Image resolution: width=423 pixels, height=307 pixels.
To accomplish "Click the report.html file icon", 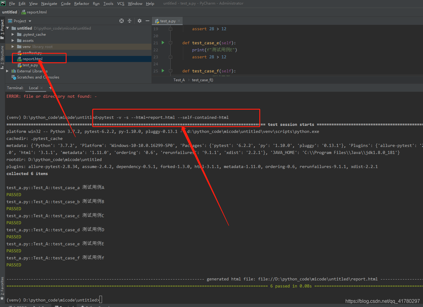I will coord(19,59).
